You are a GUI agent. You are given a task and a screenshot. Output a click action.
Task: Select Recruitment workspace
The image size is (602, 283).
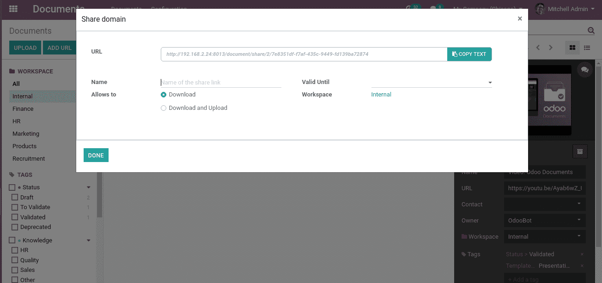click(x=29, y=159)
